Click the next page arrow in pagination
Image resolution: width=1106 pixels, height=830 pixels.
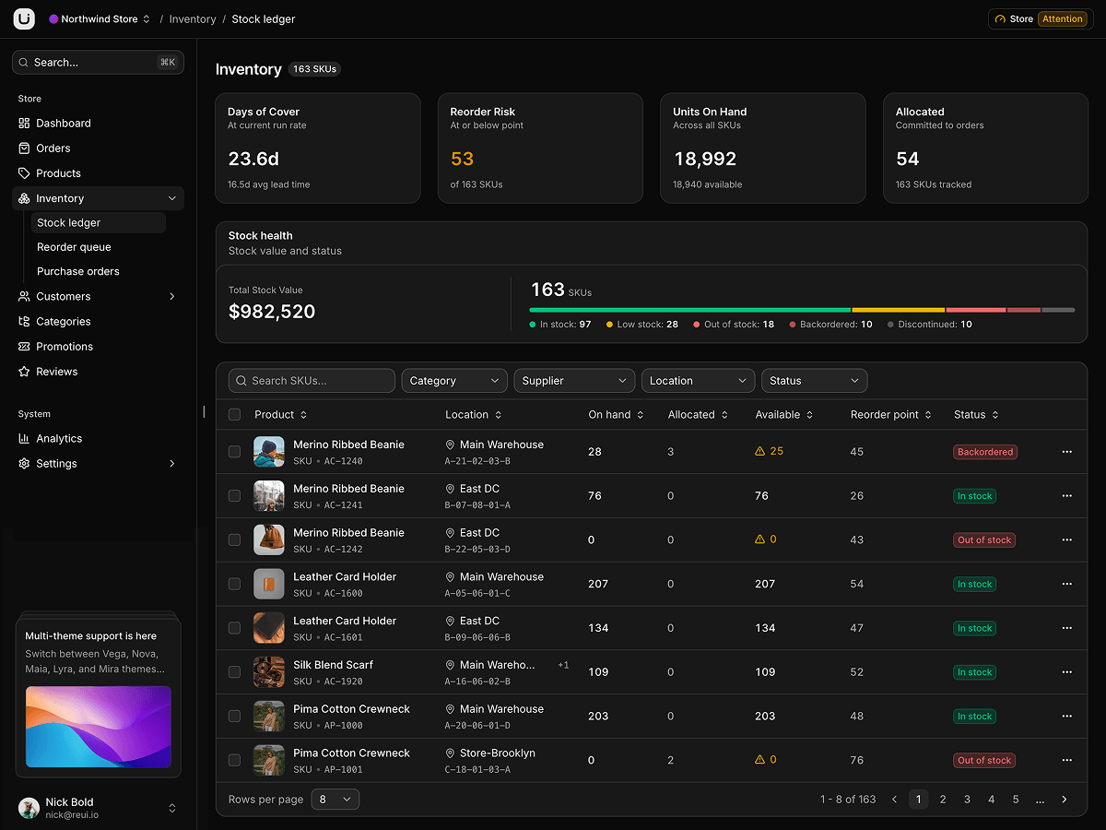pyautogui.click(x=1065, y=800)
